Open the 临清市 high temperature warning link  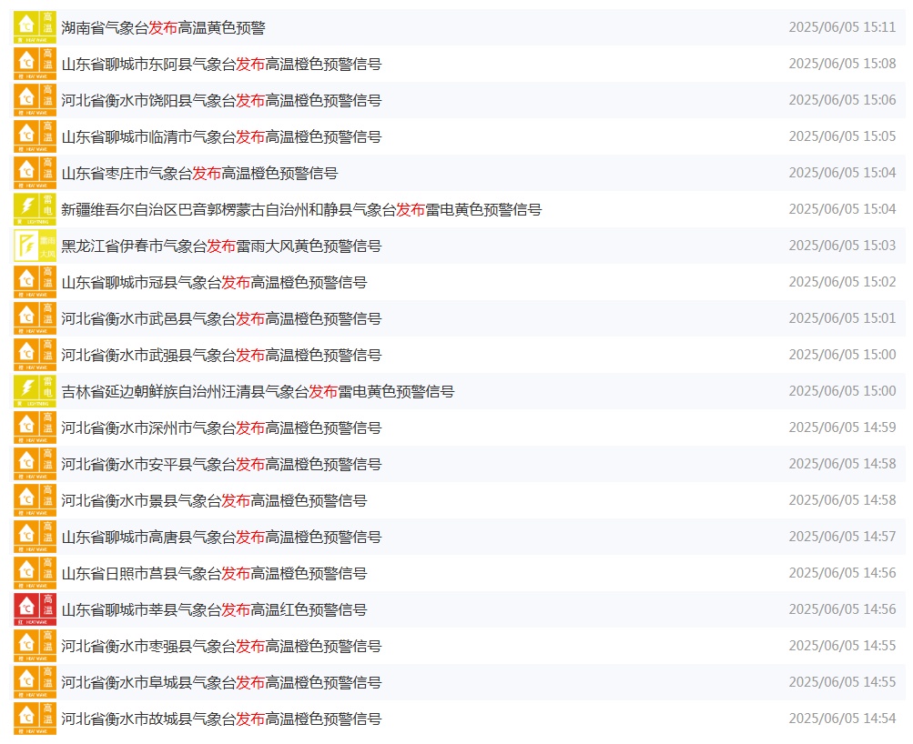(x=221, y=136)
